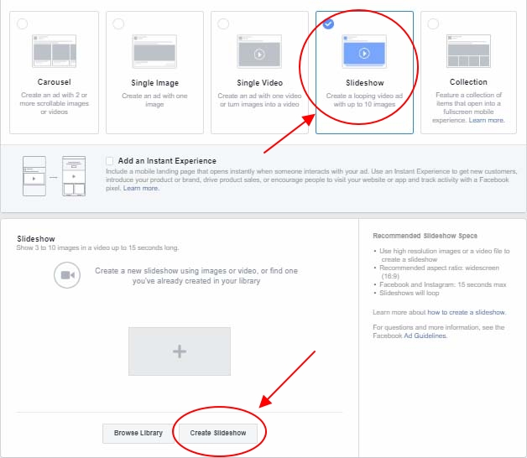The width and height of the screenshot is (527, 458).
Task: Select the Single Video radio button
Action: click(223, 23)
